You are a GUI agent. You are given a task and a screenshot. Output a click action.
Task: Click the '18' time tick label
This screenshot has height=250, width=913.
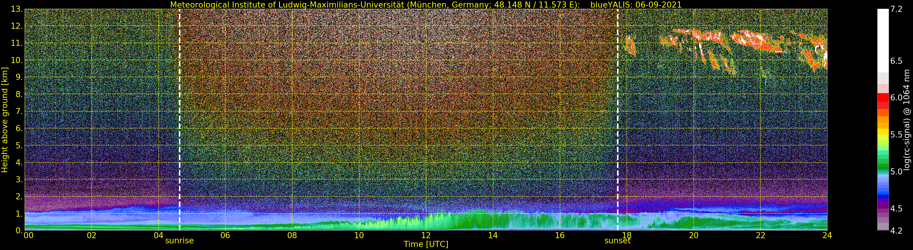click(x=627, y=235)
